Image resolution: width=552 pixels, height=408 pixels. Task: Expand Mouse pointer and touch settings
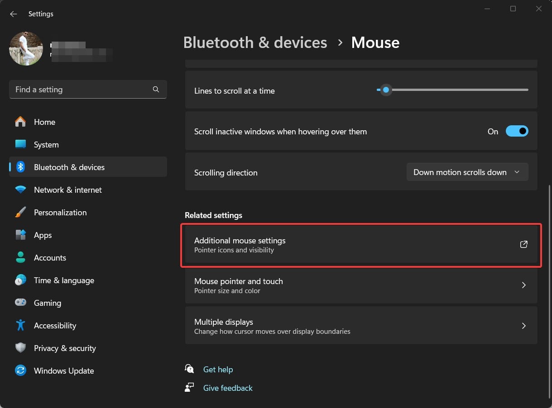pyautogui.click(x=523, y=285)
